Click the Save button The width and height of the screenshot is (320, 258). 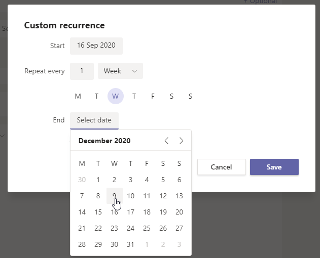click(x=274, y=167)
